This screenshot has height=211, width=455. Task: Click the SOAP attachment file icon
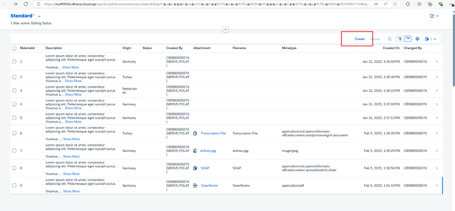click(195, 168)
